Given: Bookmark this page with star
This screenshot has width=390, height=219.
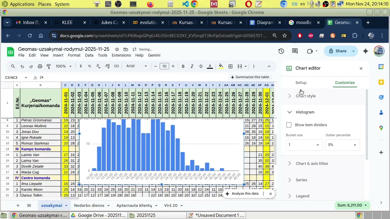Looking at the screenshot, I should point(285,36).
